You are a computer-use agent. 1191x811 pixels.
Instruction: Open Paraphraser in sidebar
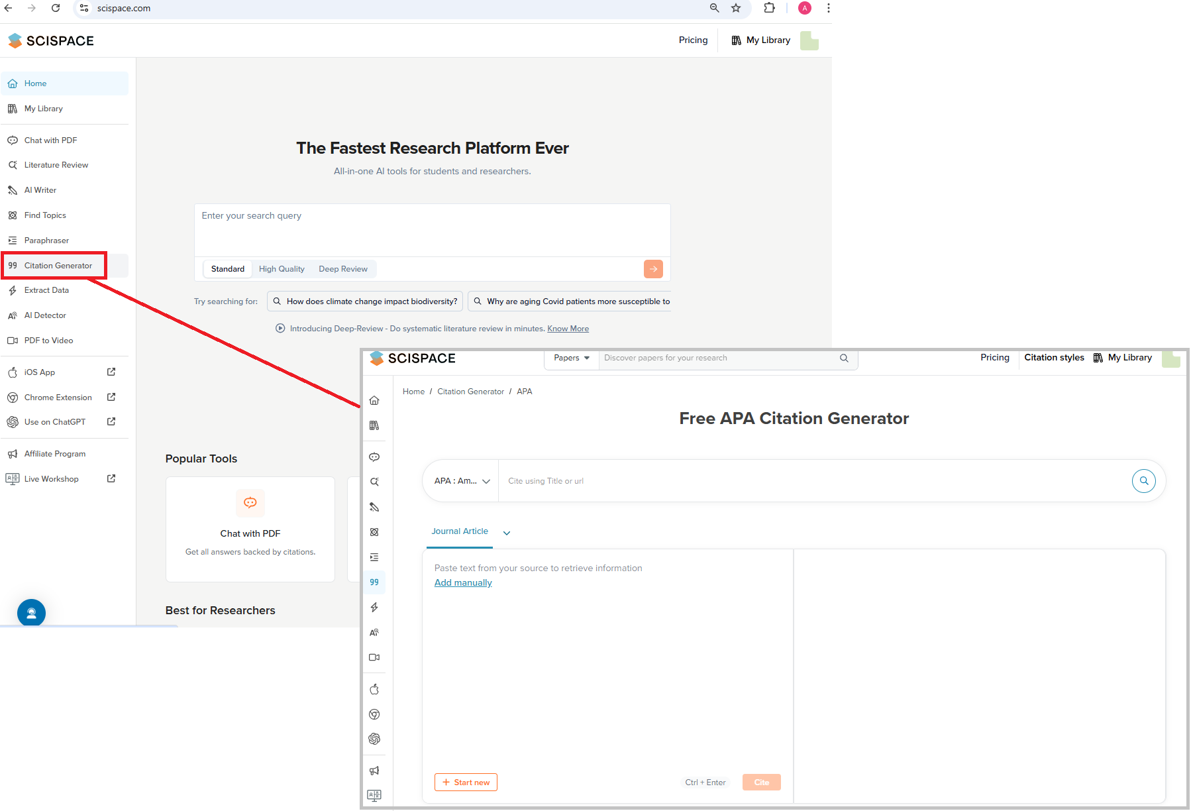pos(65,241)
